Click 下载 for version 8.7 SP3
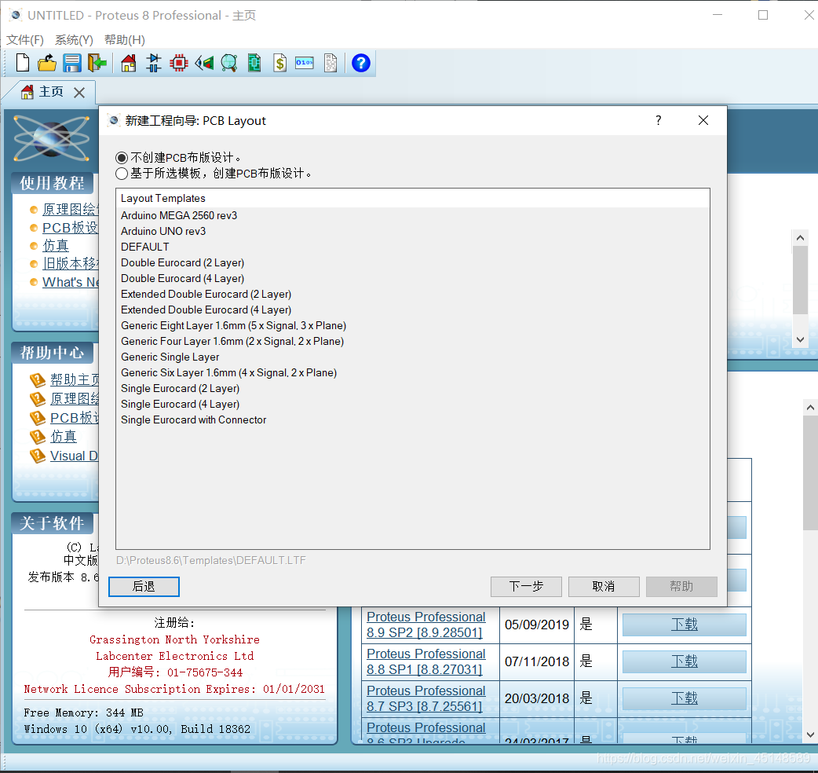The height and width of the screenshot is (773, 818). (684, 698)
